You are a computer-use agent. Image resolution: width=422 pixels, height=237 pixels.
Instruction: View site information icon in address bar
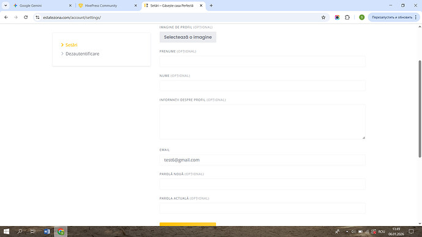point(38,17)
